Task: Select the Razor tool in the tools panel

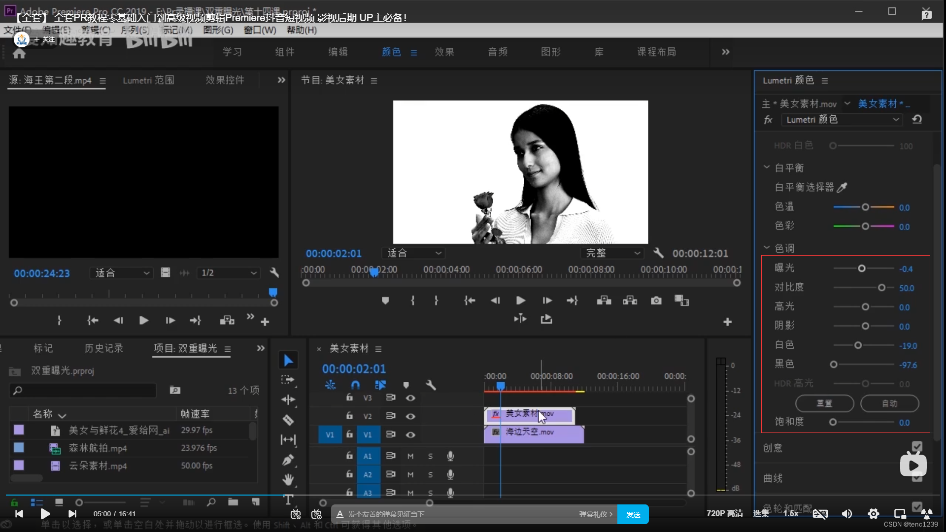Action: pyautogui.click(x=288, y=420)
